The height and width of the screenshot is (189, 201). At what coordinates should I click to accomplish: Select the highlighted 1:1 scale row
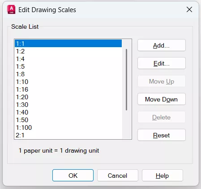[68, 44]
